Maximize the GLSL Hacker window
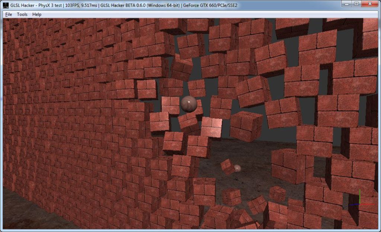The width and height of the screenshot is (381, 232). (356, 4)
